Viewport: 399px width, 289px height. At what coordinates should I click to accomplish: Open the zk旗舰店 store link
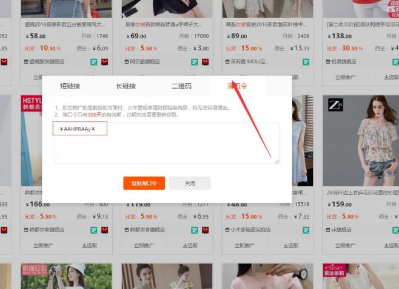[x=341, y=230]
